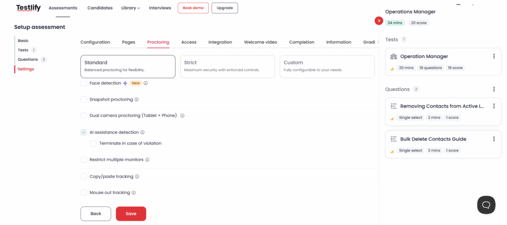Open Operation Manager test options menu
Viewport: 507px width, 225px height.
pos(494,56)
